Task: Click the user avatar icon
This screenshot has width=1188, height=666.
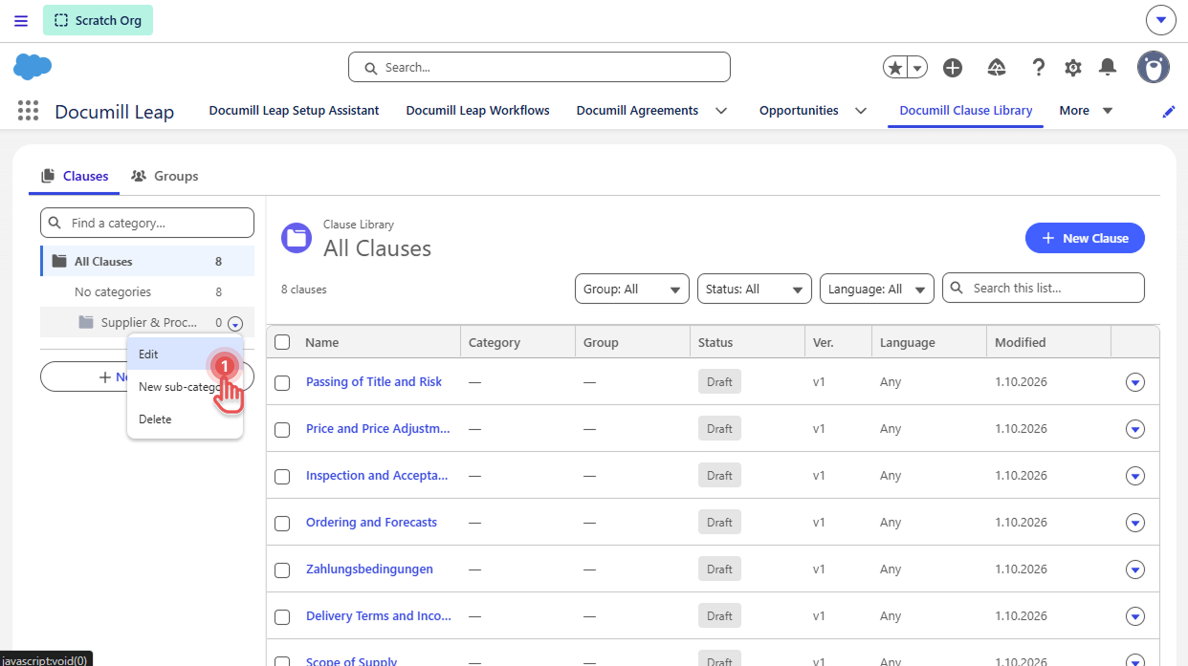Action: 1154,67
